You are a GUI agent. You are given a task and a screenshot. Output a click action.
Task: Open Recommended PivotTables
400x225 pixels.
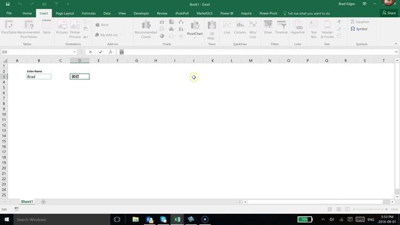29,29
